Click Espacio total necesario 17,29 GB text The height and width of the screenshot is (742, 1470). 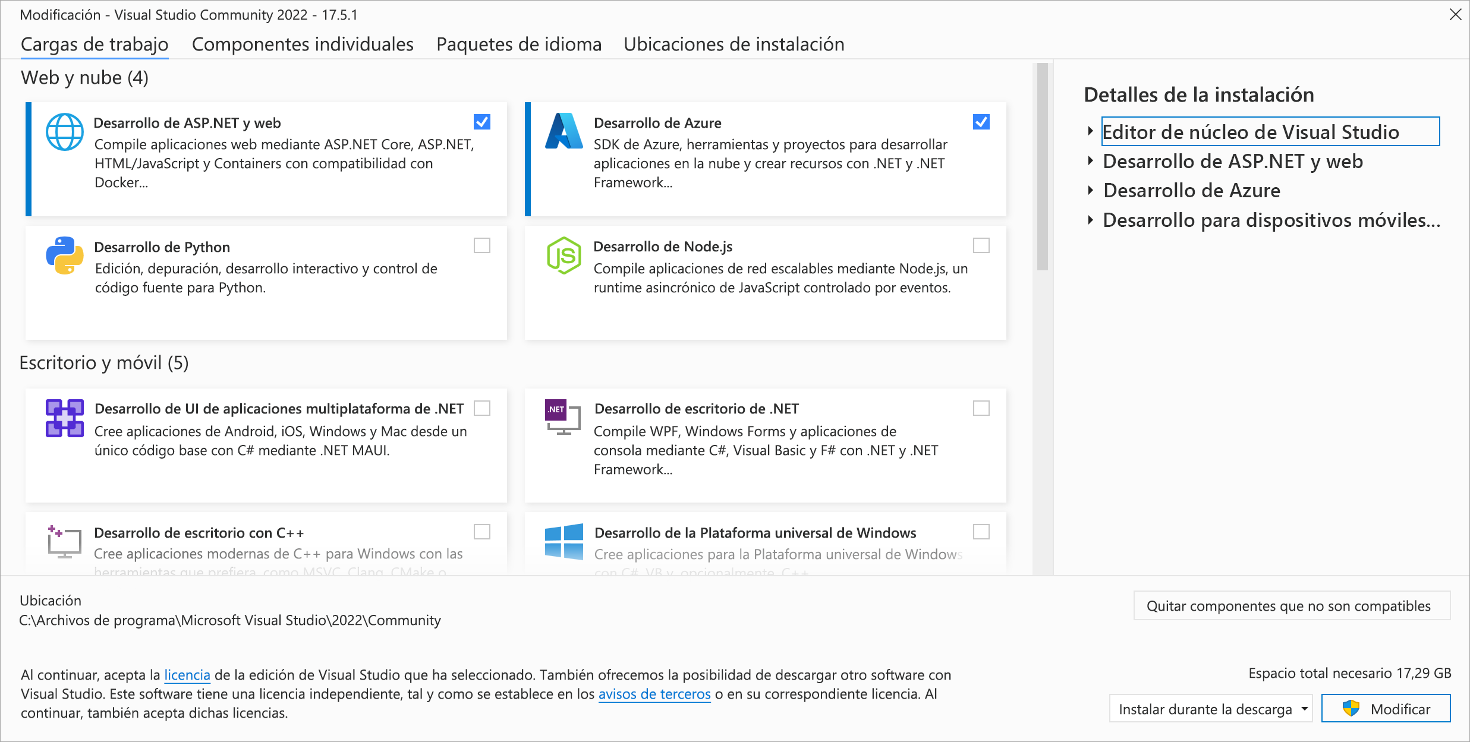point(1349,673)
